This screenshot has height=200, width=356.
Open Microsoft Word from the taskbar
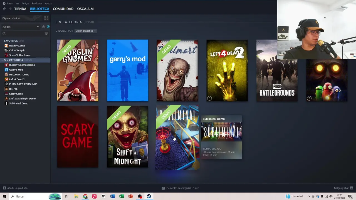pyautogui.click(x=112, y=196)
